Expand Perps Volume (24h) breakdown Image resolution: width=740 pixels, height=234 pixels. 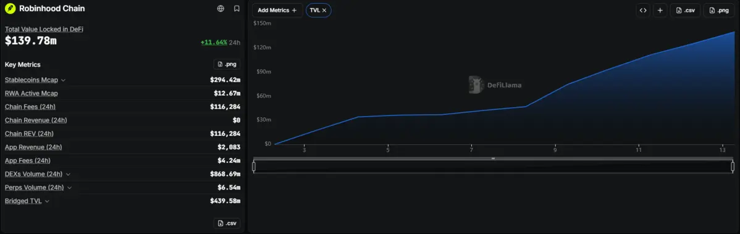(69, 188)
